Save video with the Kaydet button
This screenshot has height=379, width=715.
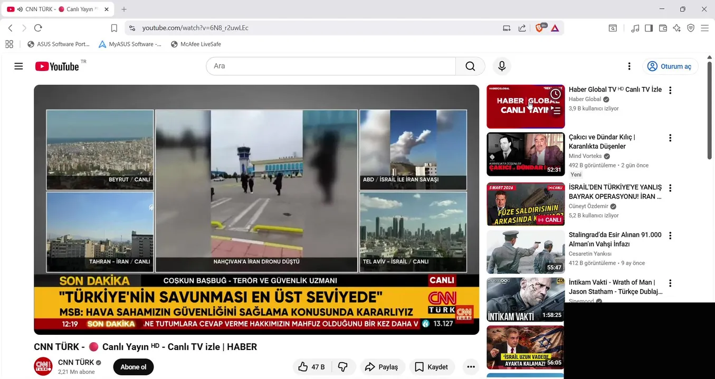click(x=432, y=367)
